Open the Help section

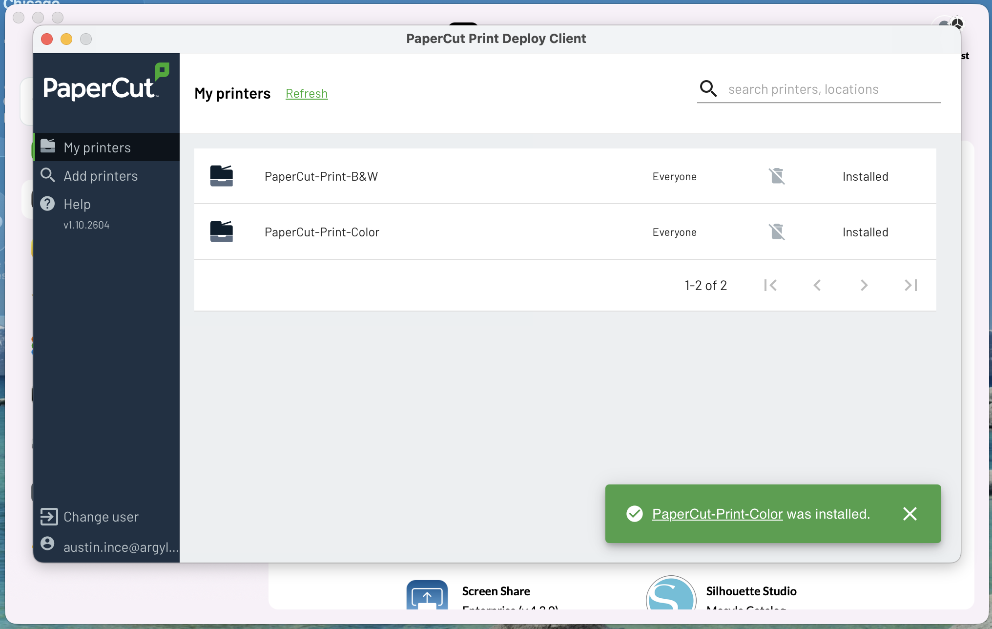77,204
